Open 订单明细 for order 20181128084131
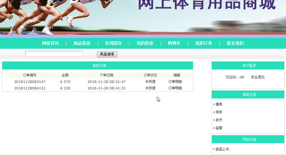Screen dimensions: 286x155 [175, 88]
